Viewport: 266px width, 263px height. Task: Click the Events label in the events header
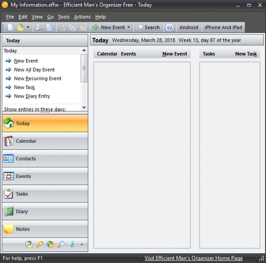pos(128,54)
